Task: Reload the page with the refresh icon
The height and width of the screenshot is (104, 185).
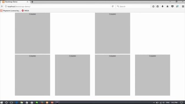Action: pos(112,6)
